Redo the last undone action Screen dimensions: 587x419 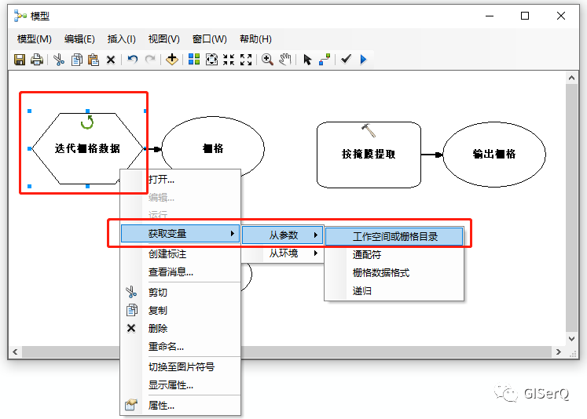point(150,60)
